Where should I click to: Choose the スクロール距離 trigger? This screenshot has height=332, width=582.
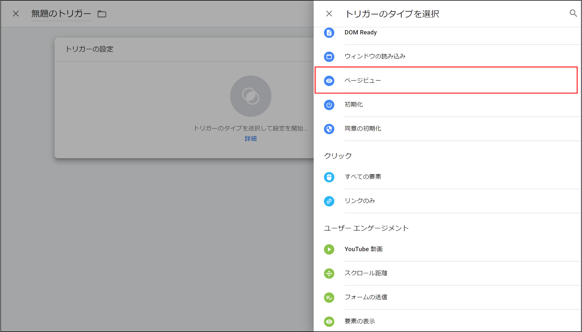(447, 273)
